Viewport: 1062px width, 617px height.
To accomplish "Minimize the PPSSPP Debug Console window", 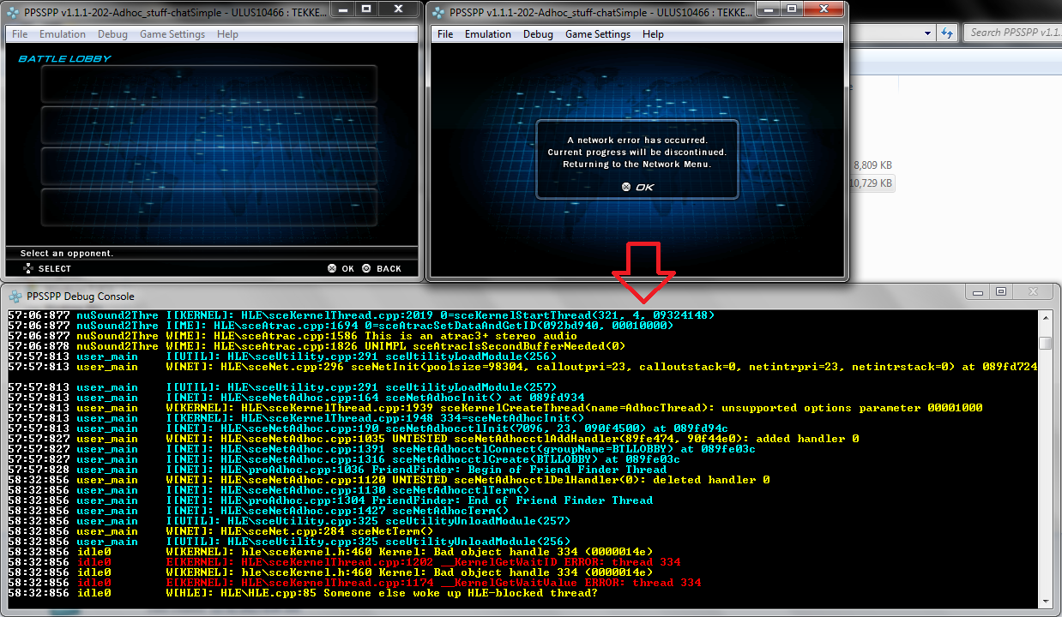I will [978, 292].
